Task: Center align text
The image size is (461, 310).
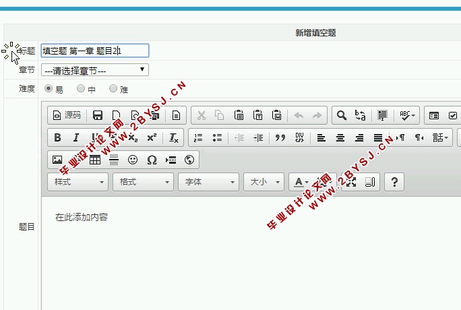Action: pos(340,137)
